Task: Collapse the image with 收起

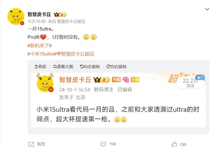Action: [40, 67]
